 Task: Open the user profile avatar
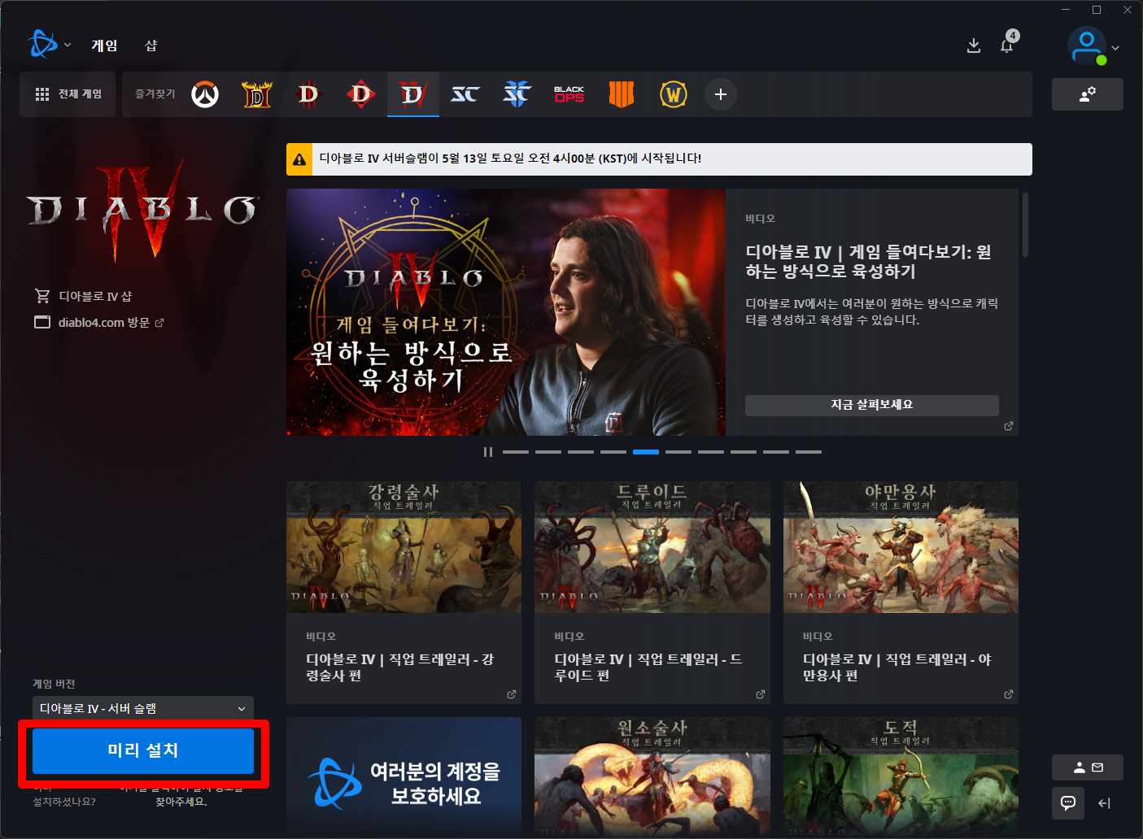coord(1087,46)
